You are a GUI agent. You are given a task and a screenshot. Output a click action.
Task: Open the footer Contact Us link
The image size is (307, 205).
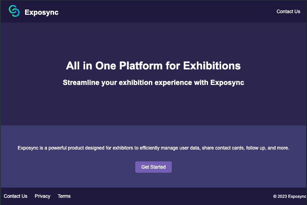(16, 196)
